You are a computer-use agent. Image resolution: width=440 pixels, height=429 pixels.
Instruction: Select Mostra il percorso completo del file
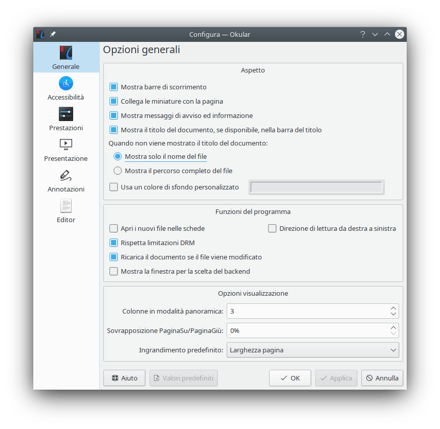coord(118,171)
